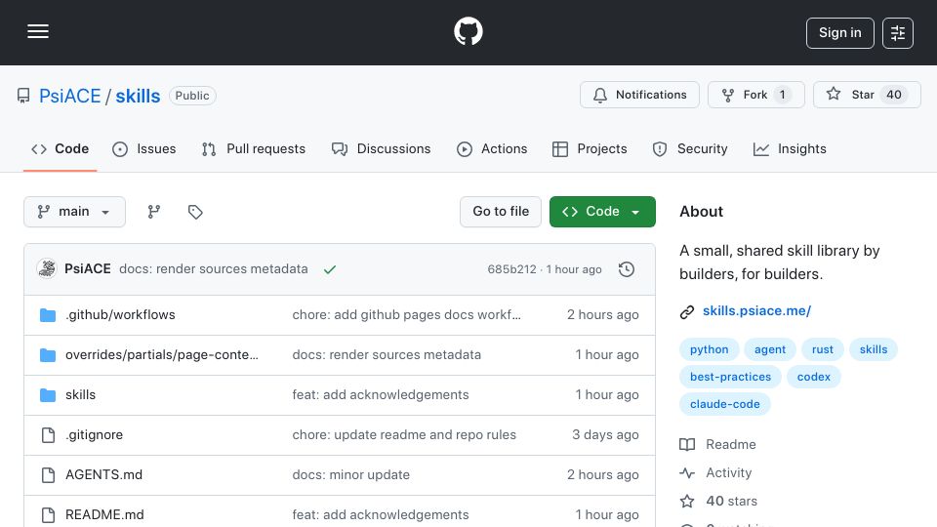The width and height of the screenshot is (937, 527).
Task: Open the Projects tab
Action: (590, 148)
